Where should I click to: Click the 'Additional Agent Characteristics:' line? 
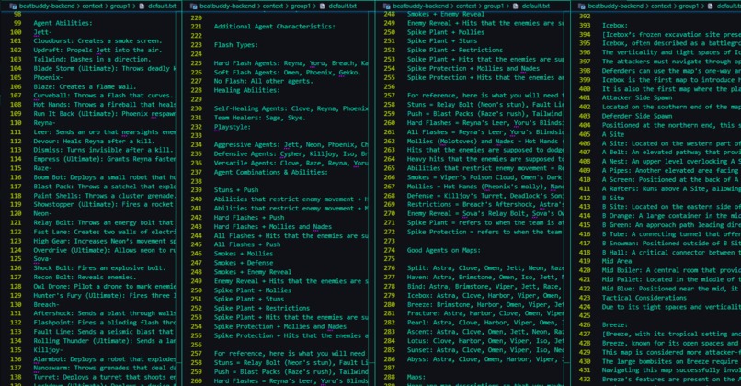(275, 27)
